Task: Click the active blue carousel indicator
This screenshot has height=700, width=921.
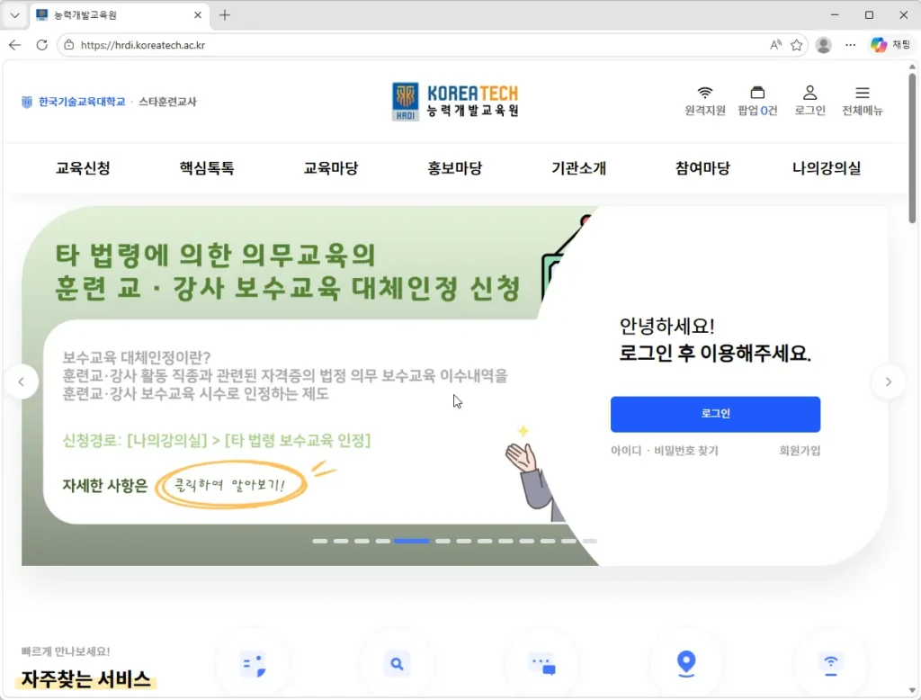Action: click(411, 541)
